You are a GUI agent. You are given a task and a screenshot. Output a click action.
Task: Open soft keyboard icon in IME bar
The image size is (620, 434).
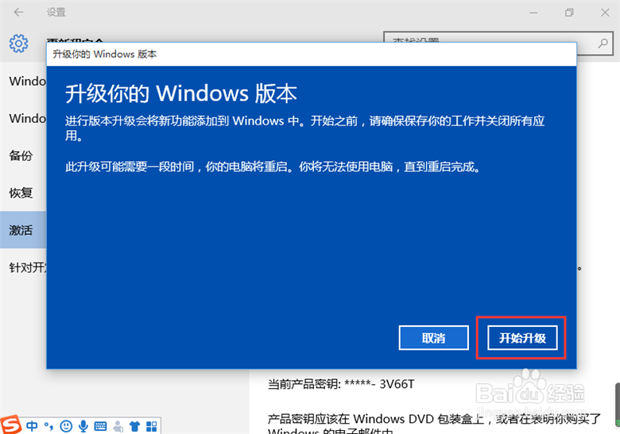pos(100,426)
